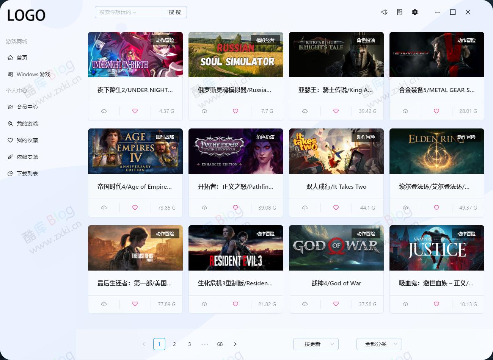
Task: Open the 全部分类 category dropdown
Action: click(379, 344)
